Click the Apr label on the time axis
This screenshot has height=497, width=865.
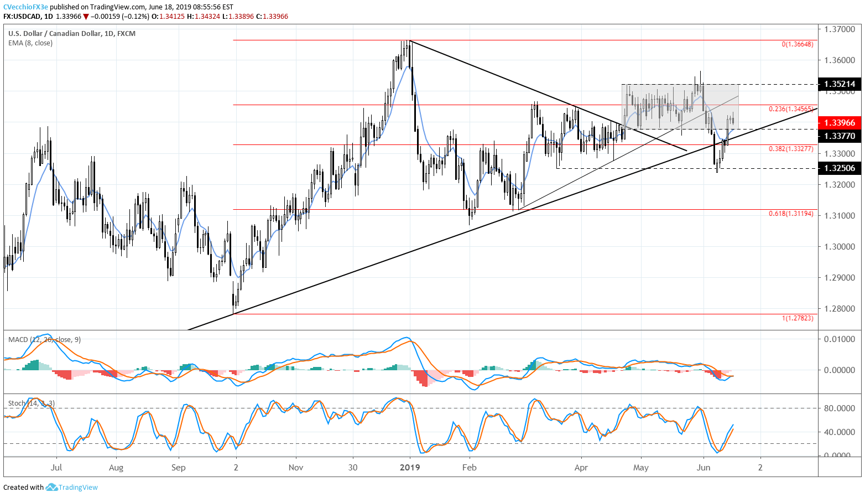(581, 467)
